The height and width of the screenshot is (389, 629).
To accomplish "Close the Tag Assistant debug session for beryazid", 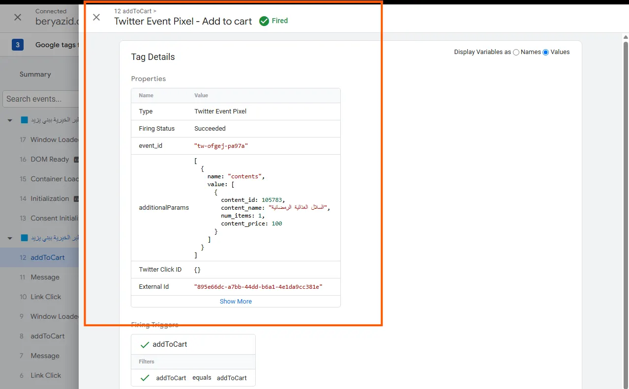I will (x=18, y=17).
